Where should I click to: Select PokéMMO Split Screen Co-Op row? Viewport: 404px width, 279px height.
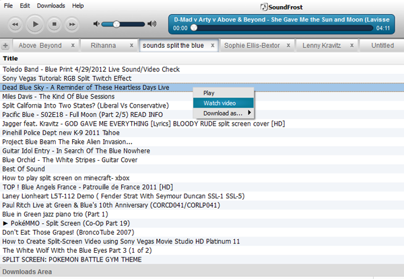202,223
